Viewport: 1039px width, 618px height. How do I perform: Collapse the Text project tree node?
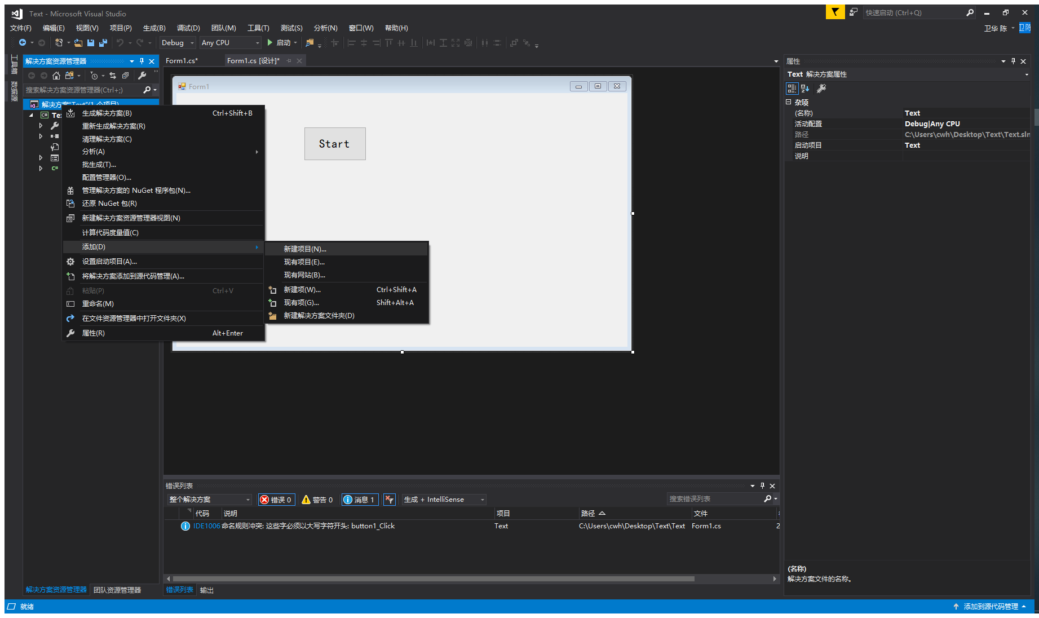pyautogui.click(x=31, y=115)
